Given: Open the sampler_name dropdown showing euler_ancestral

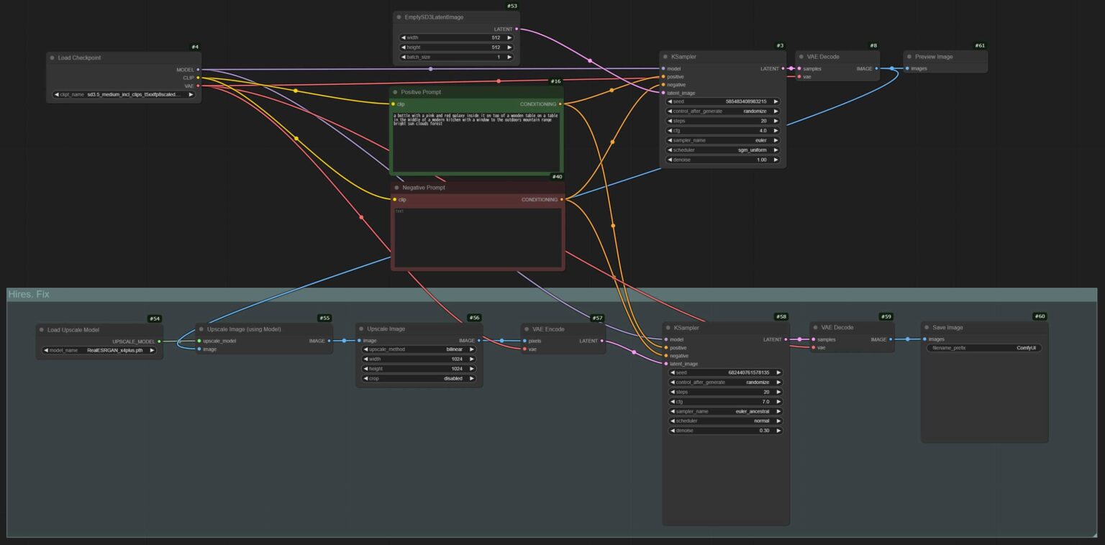Looking at the screenshot, I should click(725, 411).
